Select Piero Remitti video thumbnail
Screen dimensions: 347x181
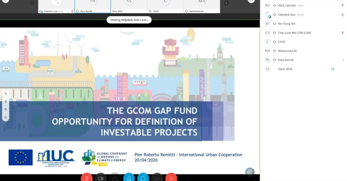tap(93, 6)
